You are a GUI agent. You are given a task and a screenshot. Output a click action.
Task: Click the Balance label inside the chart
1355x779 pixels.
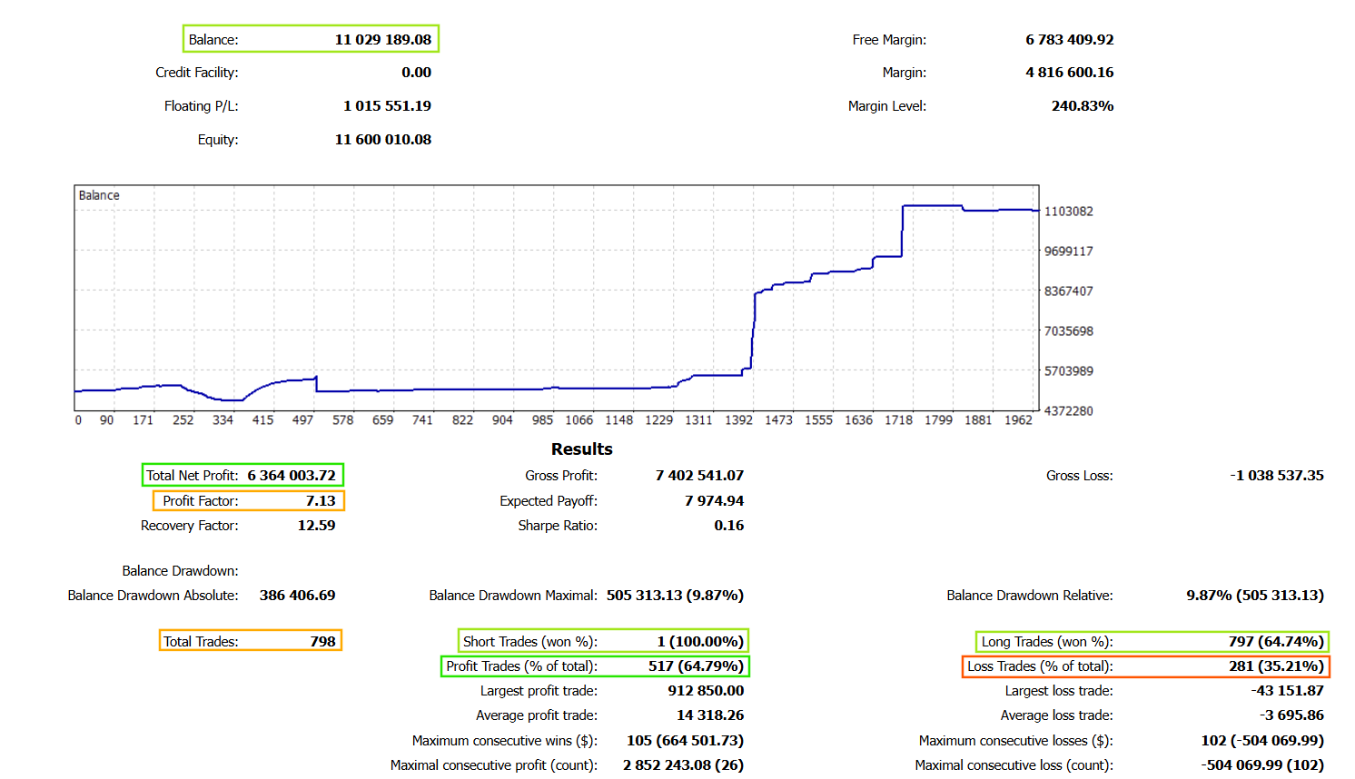click(99, 195)
